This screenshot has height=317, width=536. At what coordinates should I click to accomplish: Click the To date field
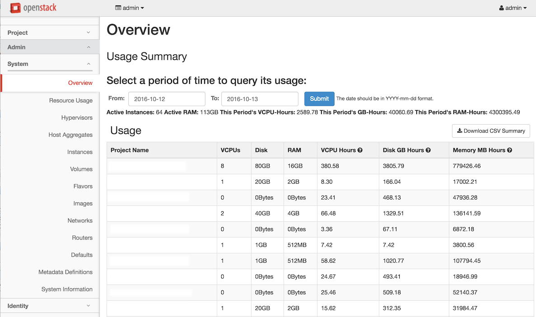(x=260, y=99)
